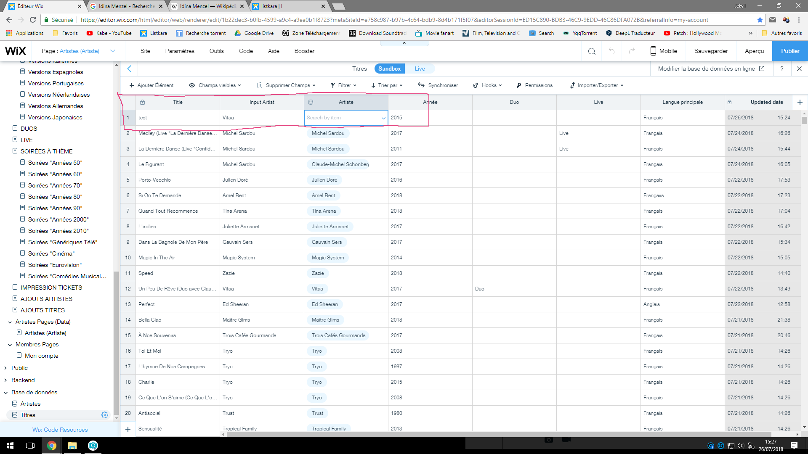Click the help question mark icon
This screenshot has height=454, width=808.
[x=782, y=69]
